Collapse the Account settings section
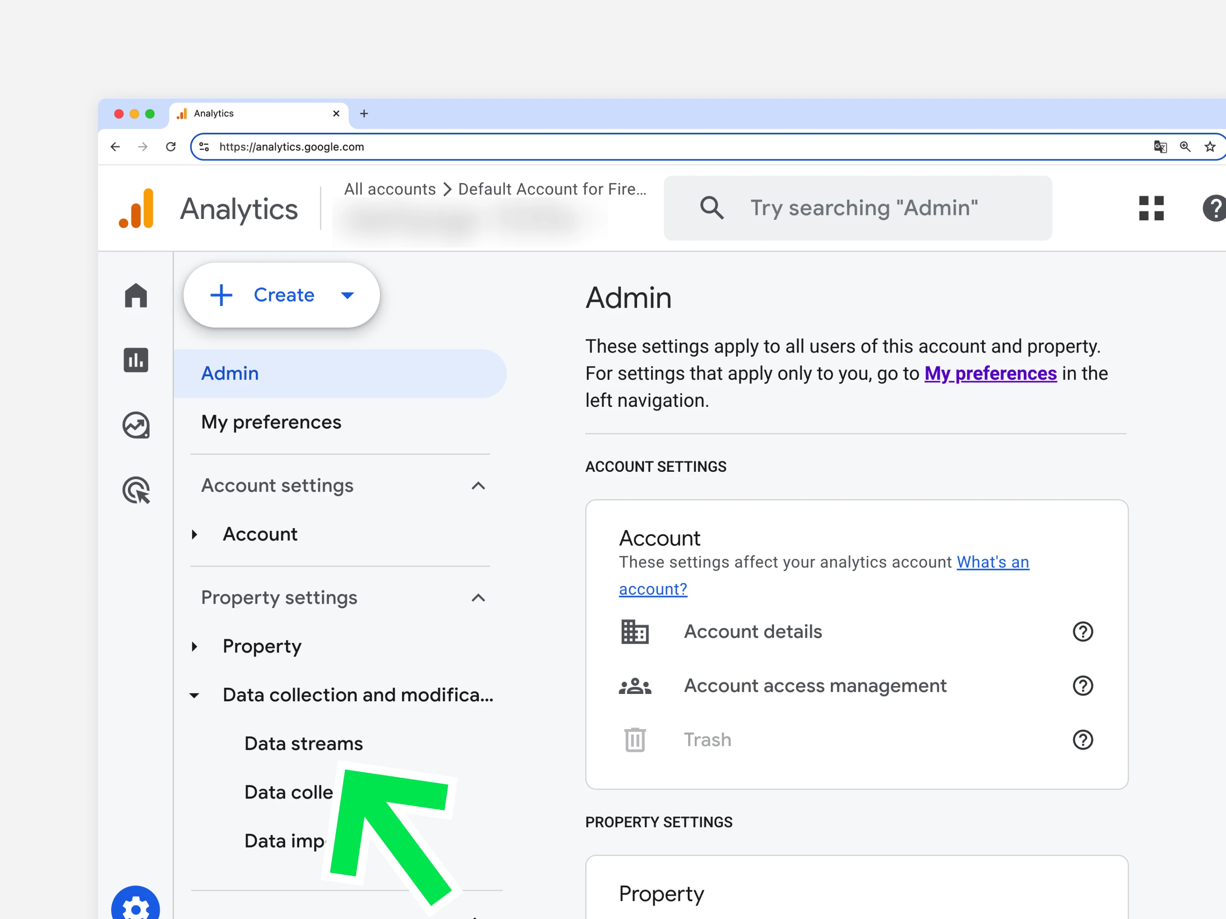The width and height of the screenshot is (1226, 919). pos(478,486)
